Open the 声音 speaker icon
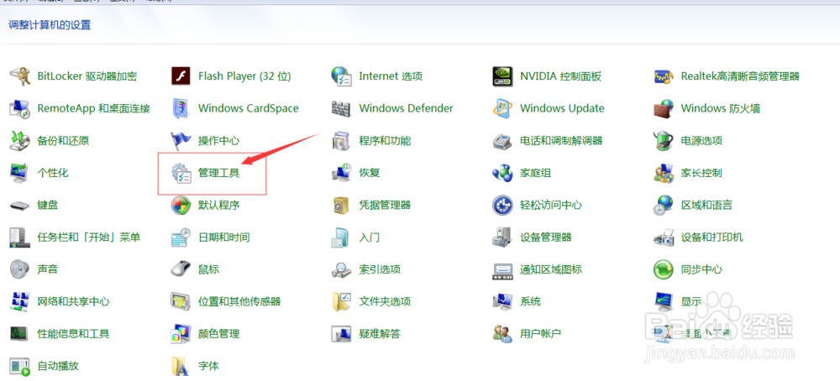This screenshot has height=381, width=840. coord(20,269)
